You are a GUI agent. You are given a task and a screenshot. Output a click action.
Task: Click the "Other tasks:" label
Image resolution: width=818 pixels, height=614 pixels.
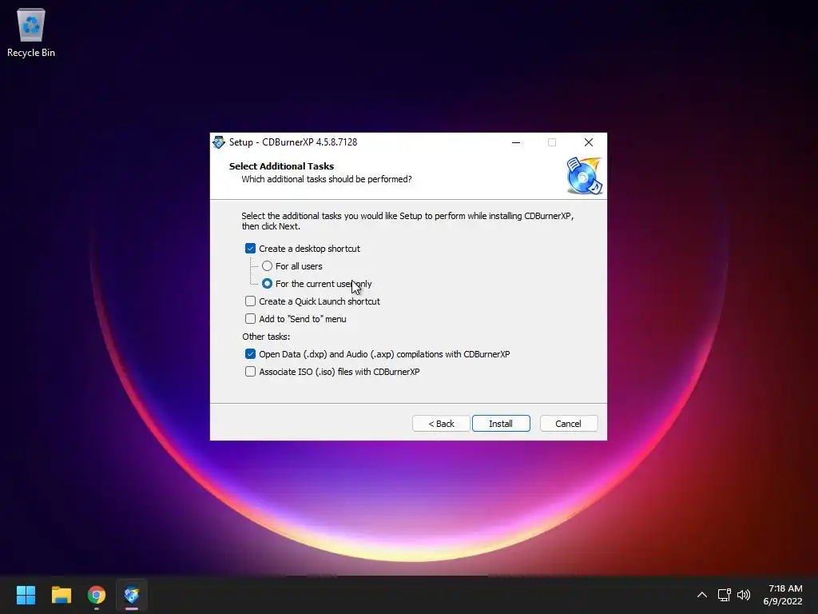coord(266,337)
